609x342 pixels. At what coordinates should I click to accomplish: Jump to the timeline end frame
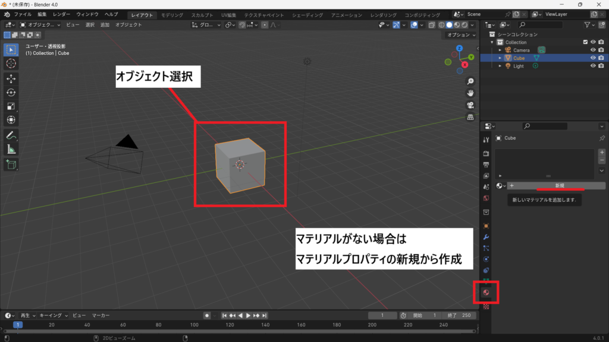265,316
